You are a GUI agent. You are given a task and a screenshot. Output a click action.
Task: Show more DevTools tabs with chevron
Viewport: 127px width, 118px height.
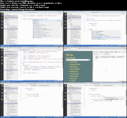pos(120,52)
